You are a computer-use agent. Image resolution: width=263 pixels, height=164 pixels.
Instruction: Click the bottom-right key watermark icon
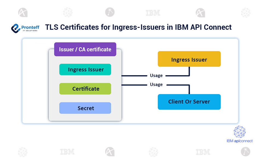pos(245,152)
